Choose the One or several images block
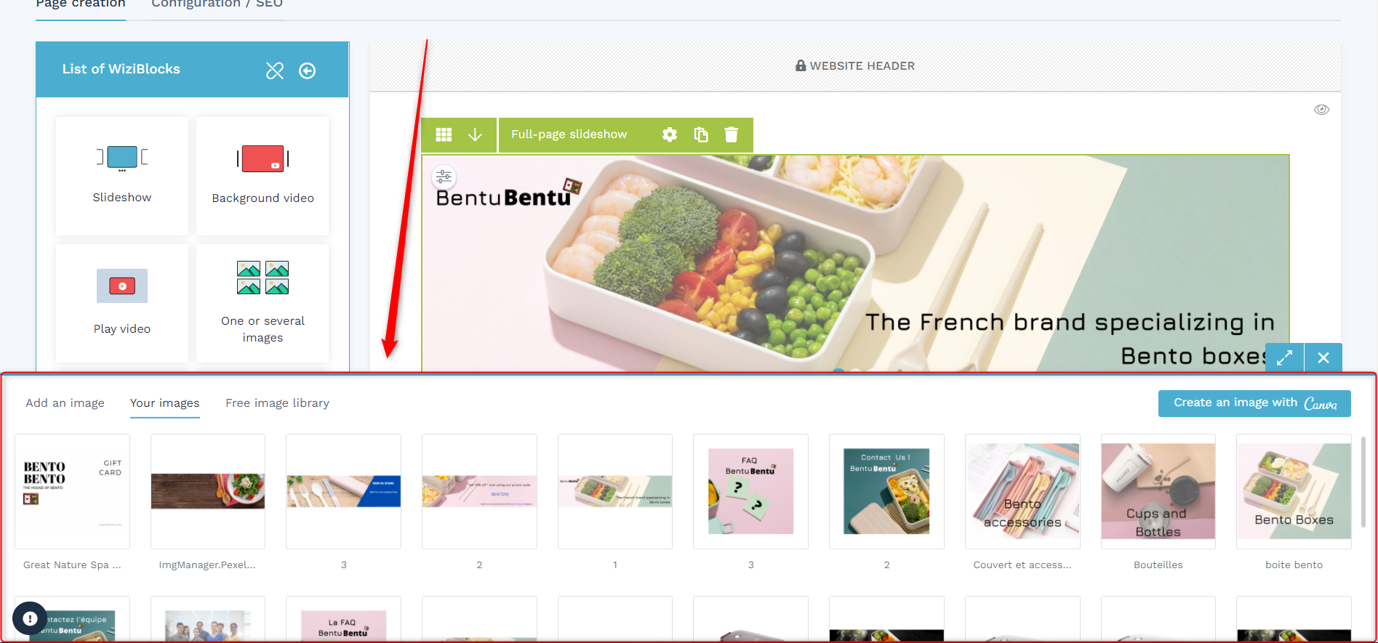This screenshot has height=643, width=1378. [263, 303]
